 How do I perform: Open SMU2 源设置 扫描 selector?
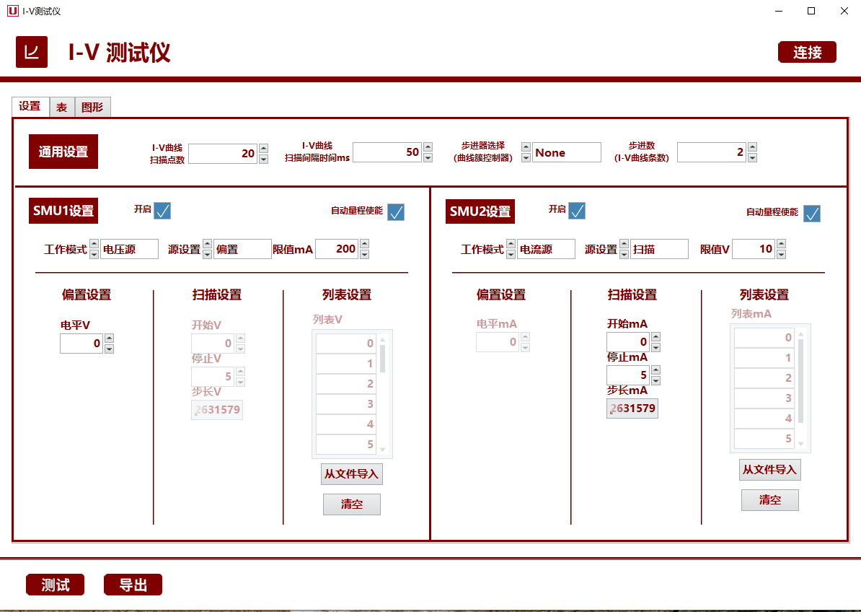click(660, 249)
